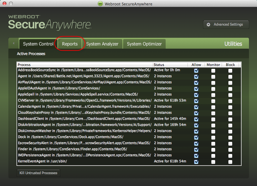Sort by the Process column header
This screenshot has height=186, width=257.
coord(85,65)
